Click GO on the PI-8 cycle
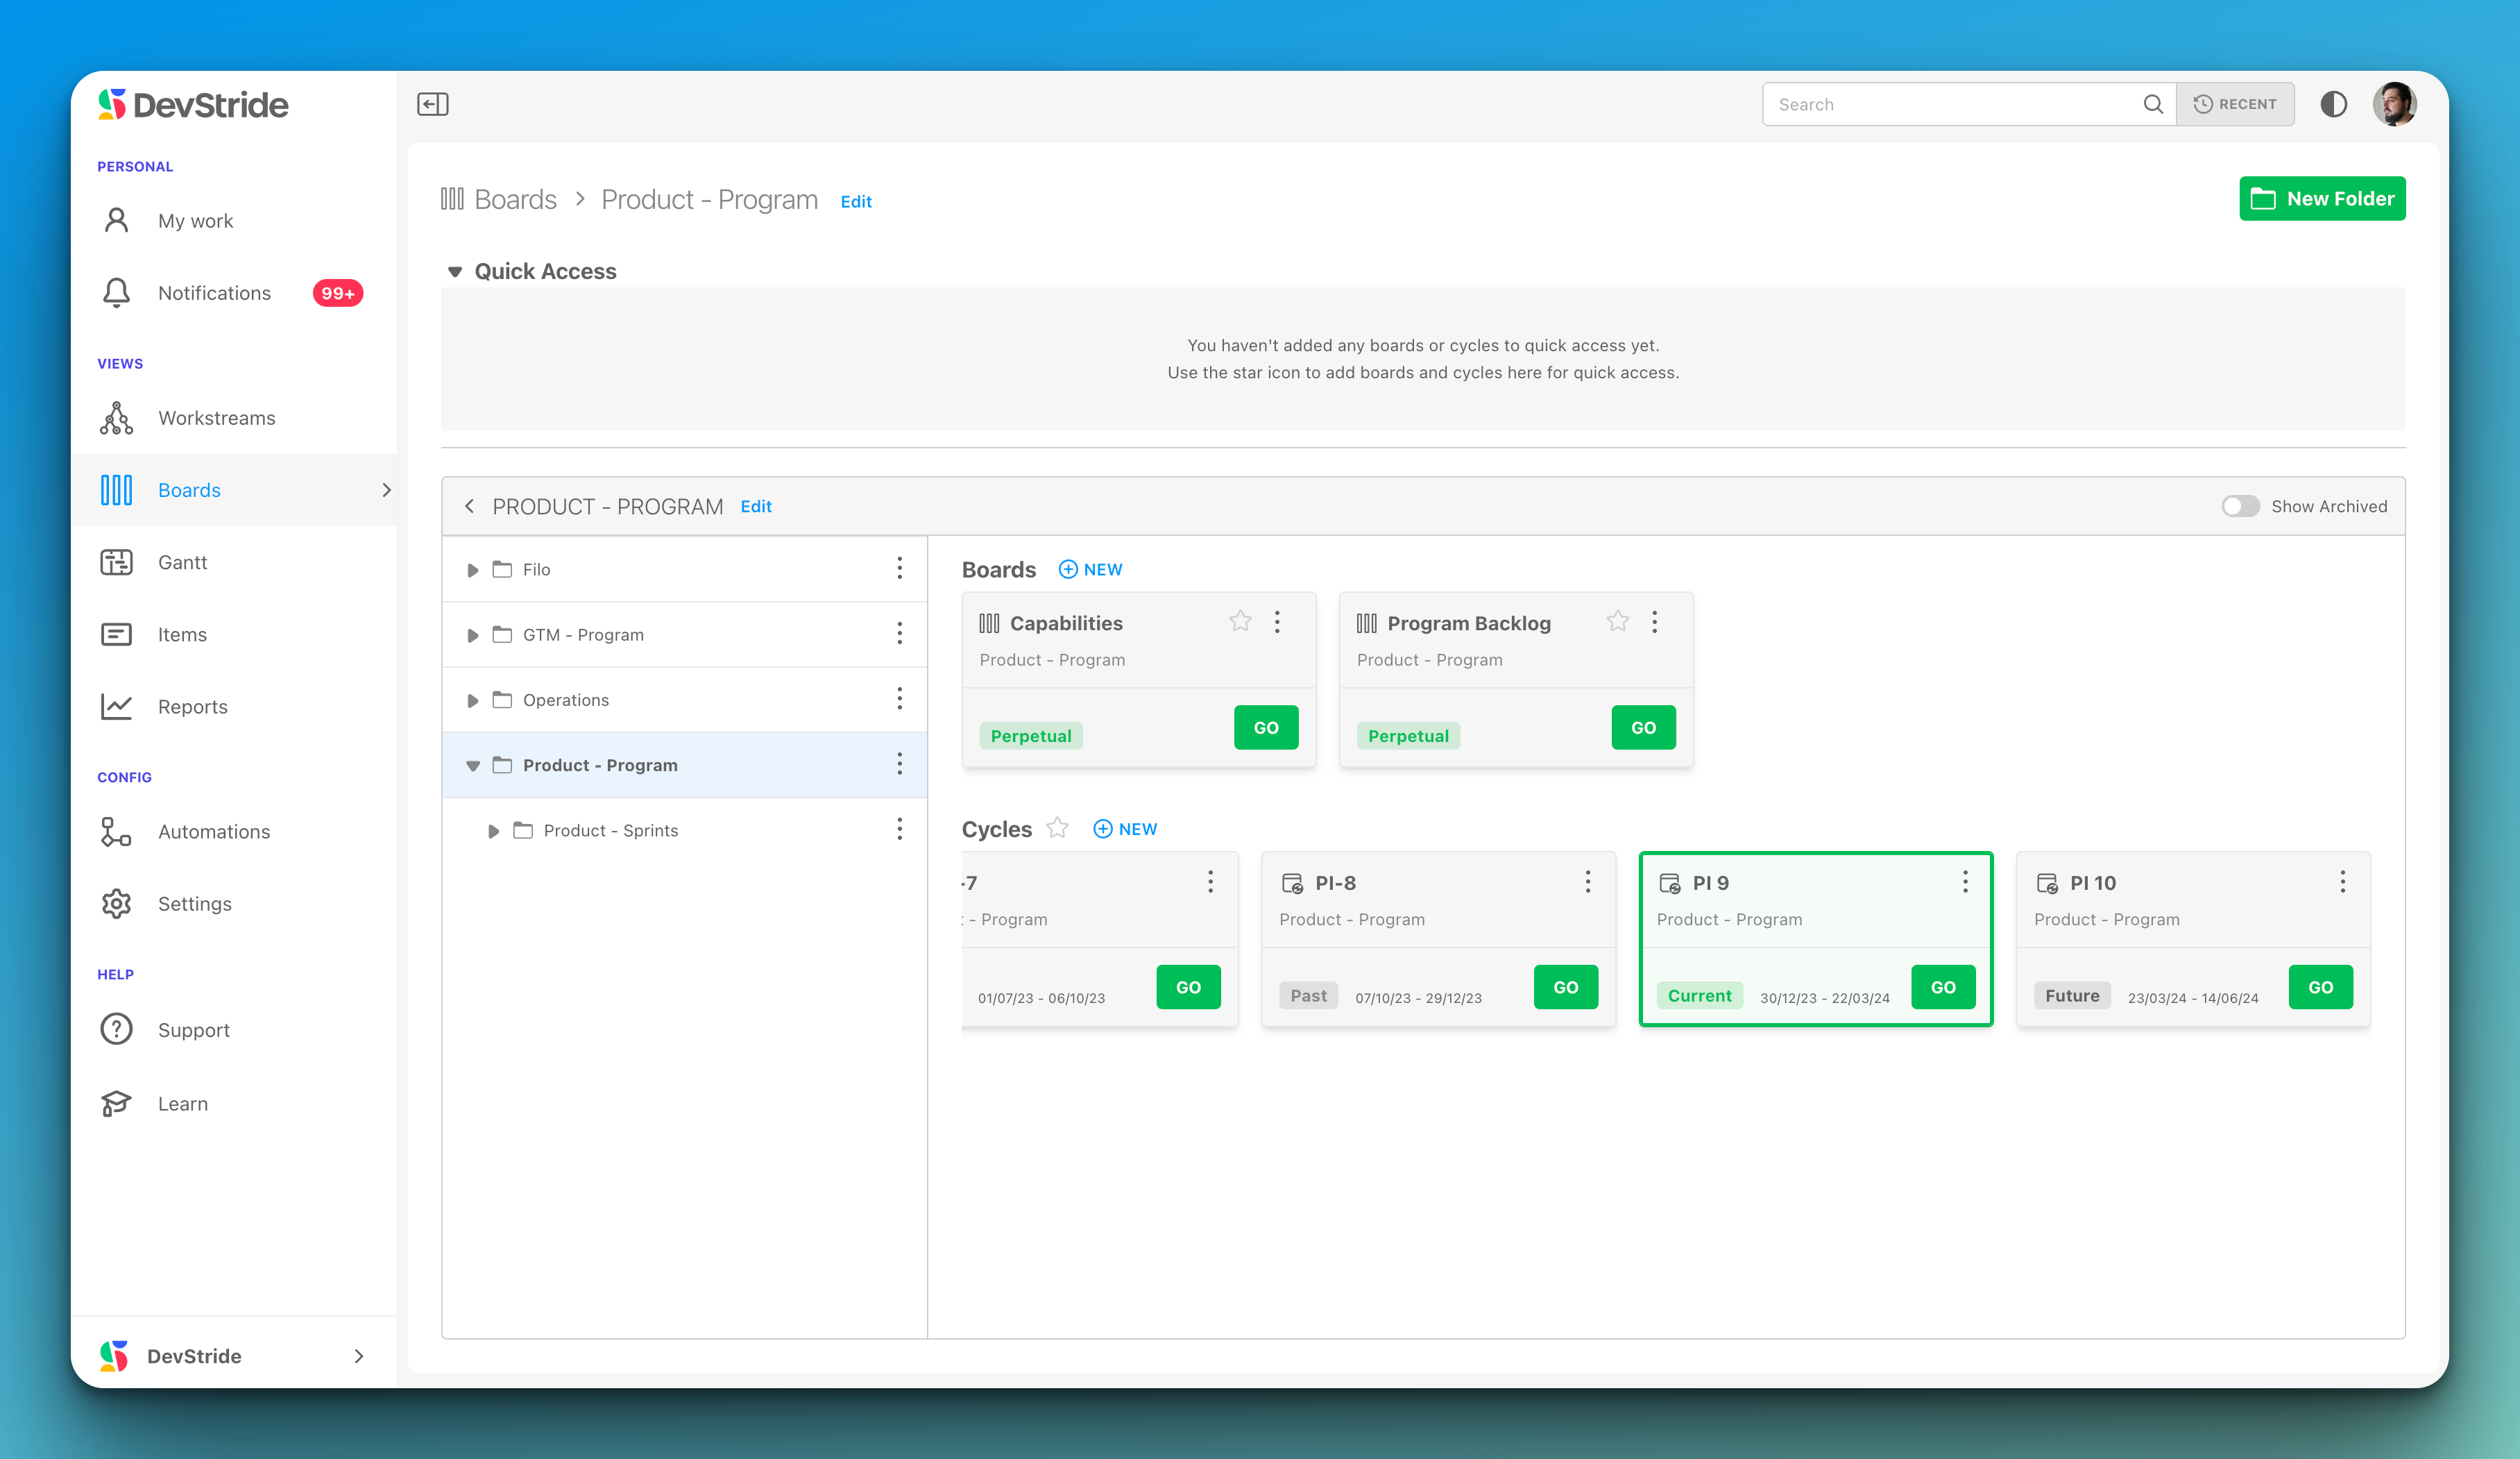 click(1566, 987)
